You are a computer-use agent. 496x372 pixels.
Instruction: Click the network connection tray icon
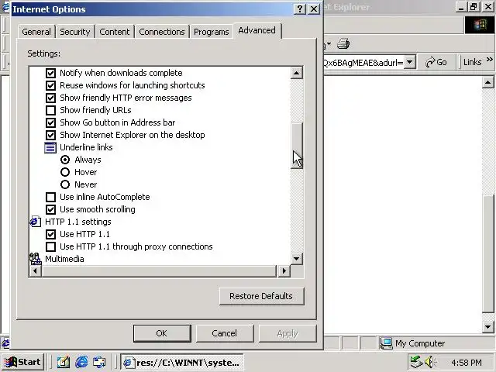point(416,362)
